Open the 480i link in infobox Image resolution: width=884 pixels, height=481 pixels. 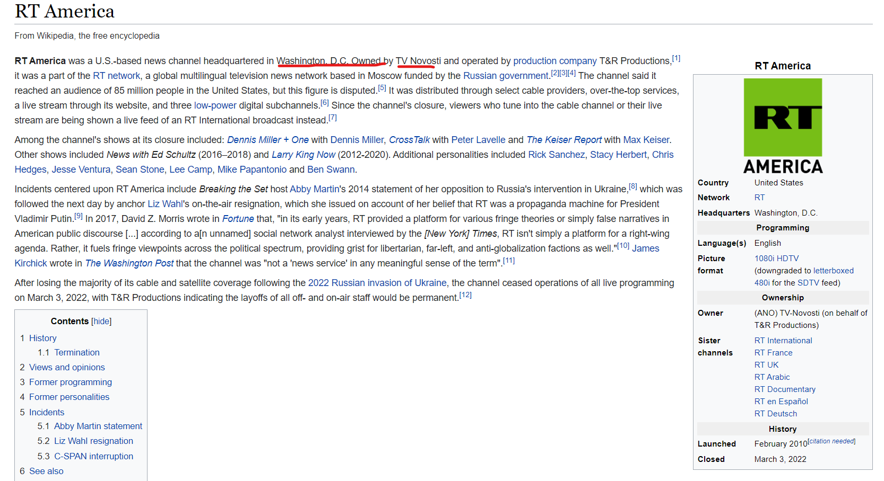(762, 283)
